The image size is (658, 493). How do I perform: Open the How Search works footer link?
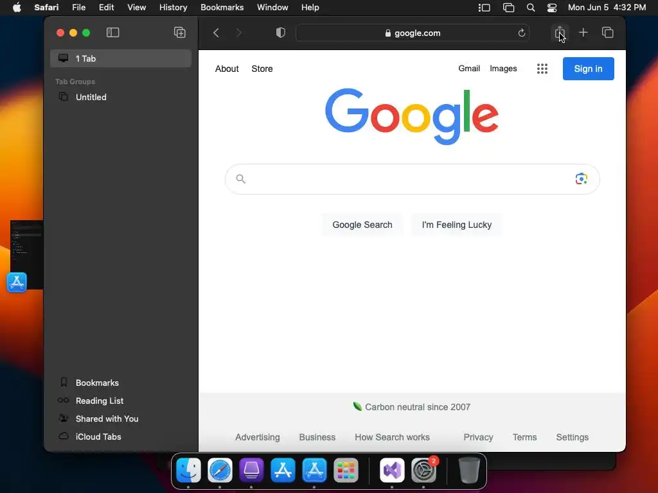click(392, 437)
